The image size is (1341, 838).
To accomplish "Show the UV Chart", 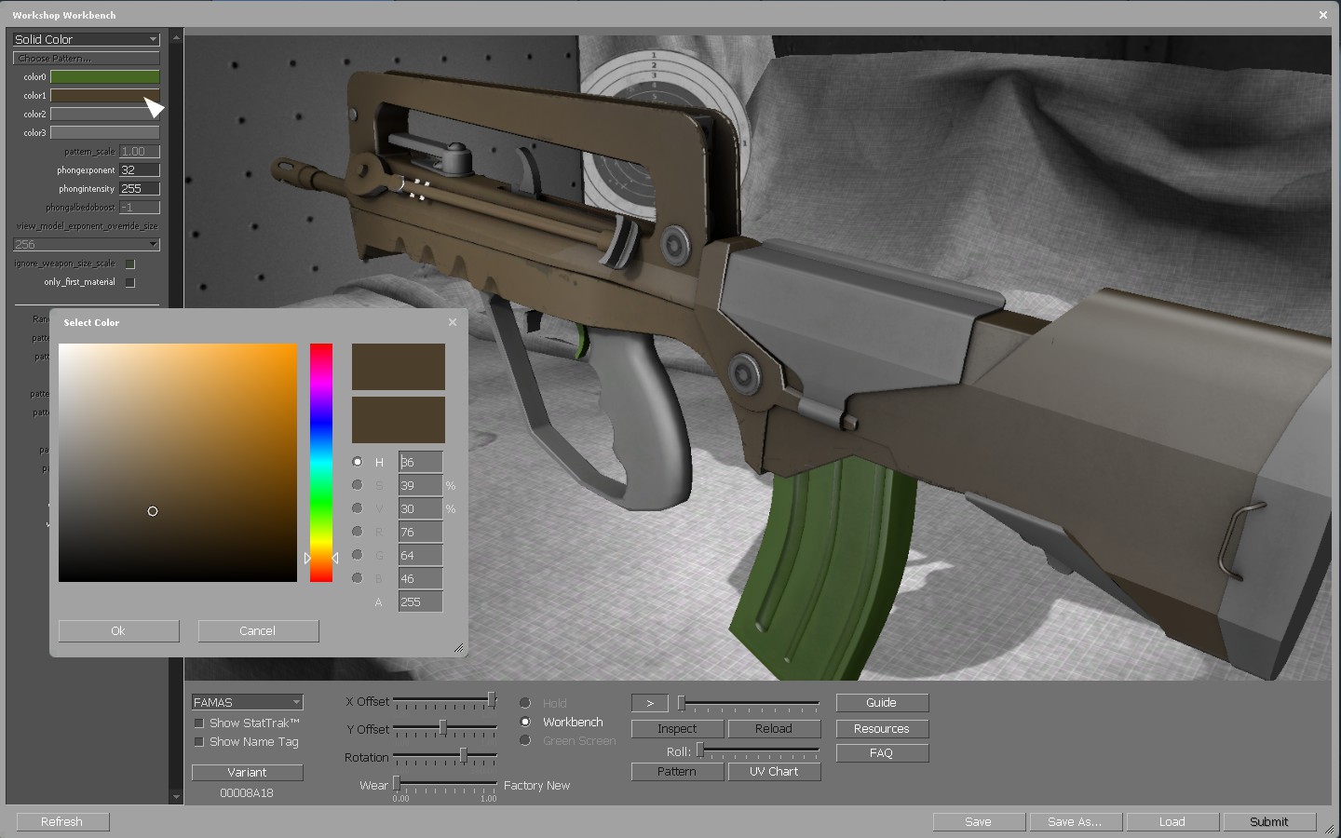I will 774,772.
